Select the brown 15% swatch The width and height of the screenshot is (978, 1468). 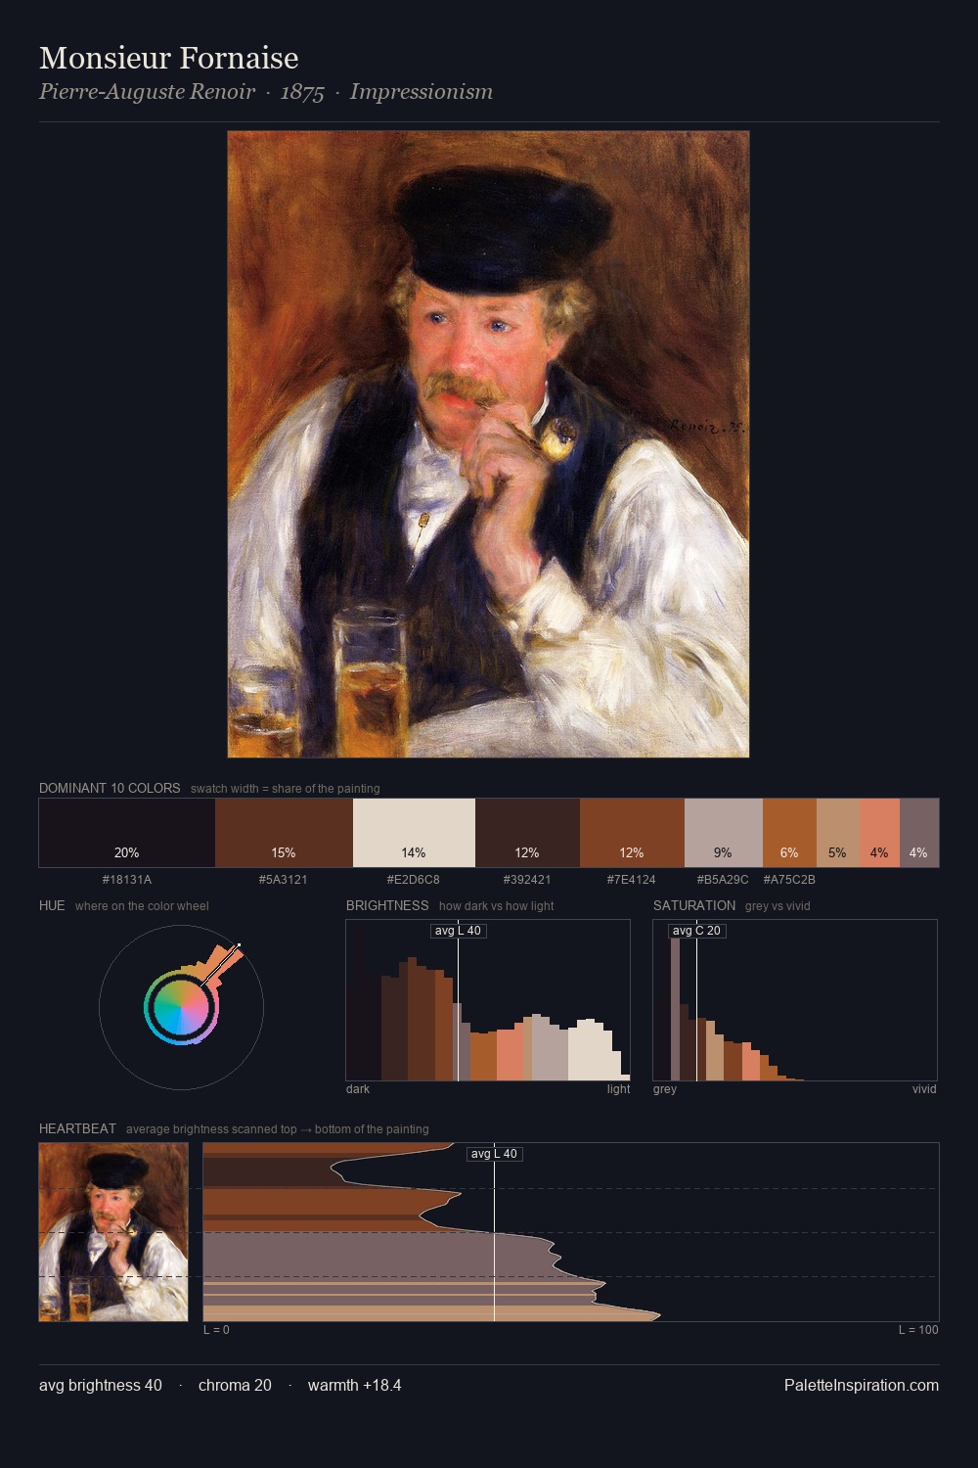[284, 833]
